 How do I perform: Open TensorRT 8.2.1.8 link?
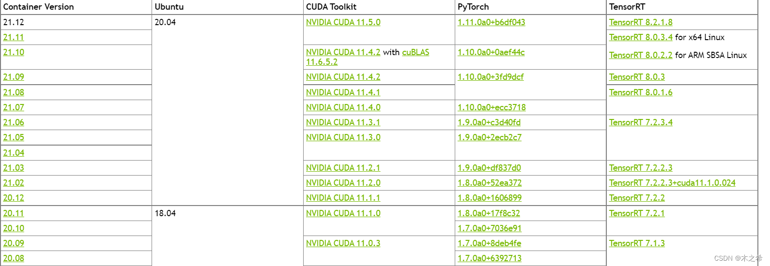(x=641, y=22)
